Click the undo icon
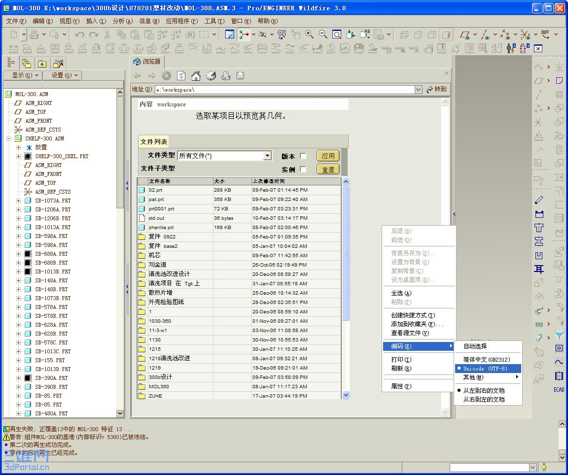 (80, 34)
